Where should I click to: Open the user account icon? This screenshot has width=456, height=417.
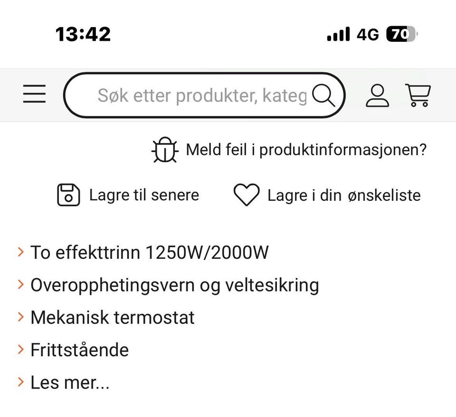point(377,95)
